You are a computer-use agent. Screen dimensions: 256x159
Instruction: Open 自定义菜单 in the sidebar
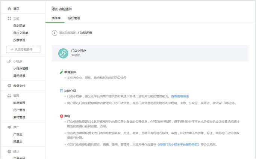pyautogui.click(x=21, y=33)
